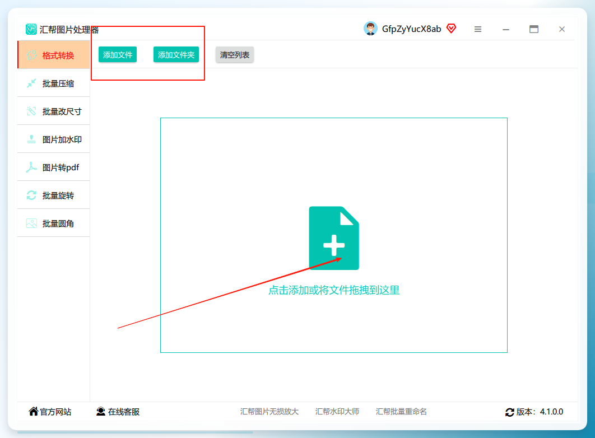Click the 汇帮图片处理器 app logo icon
Screen dimensions: 595x438
(31, 29)
